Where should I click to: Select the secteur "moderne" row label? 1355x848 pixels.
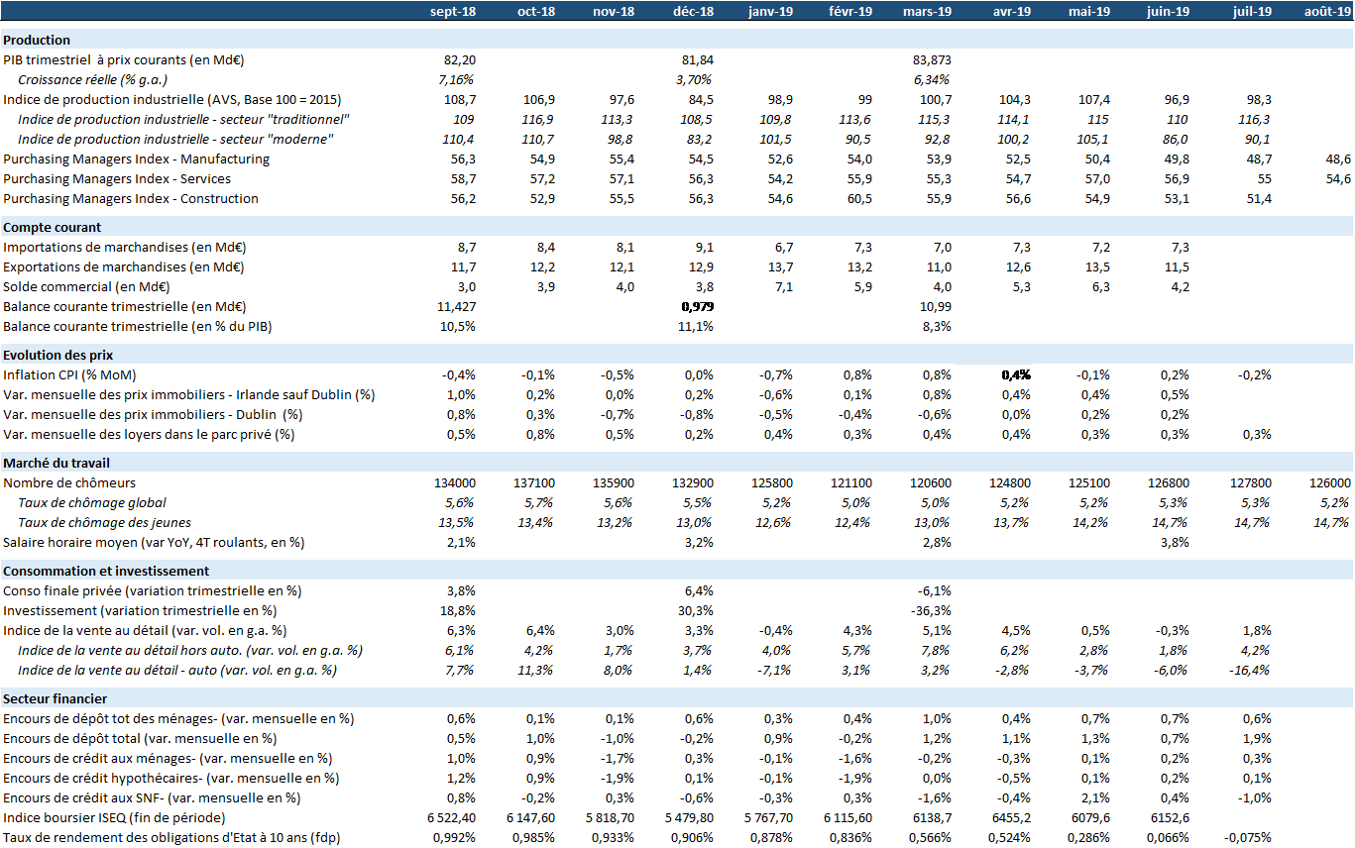click(x=175, y=140)
